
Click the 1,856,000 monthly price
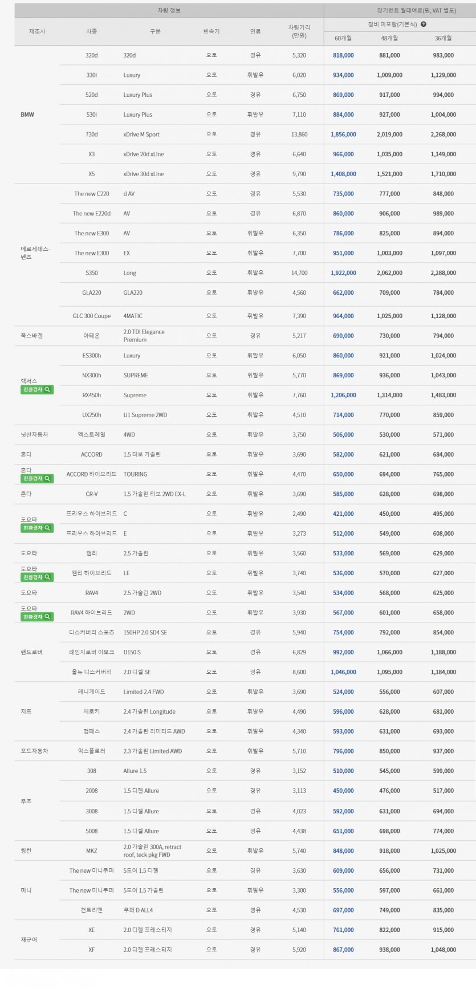343,135
